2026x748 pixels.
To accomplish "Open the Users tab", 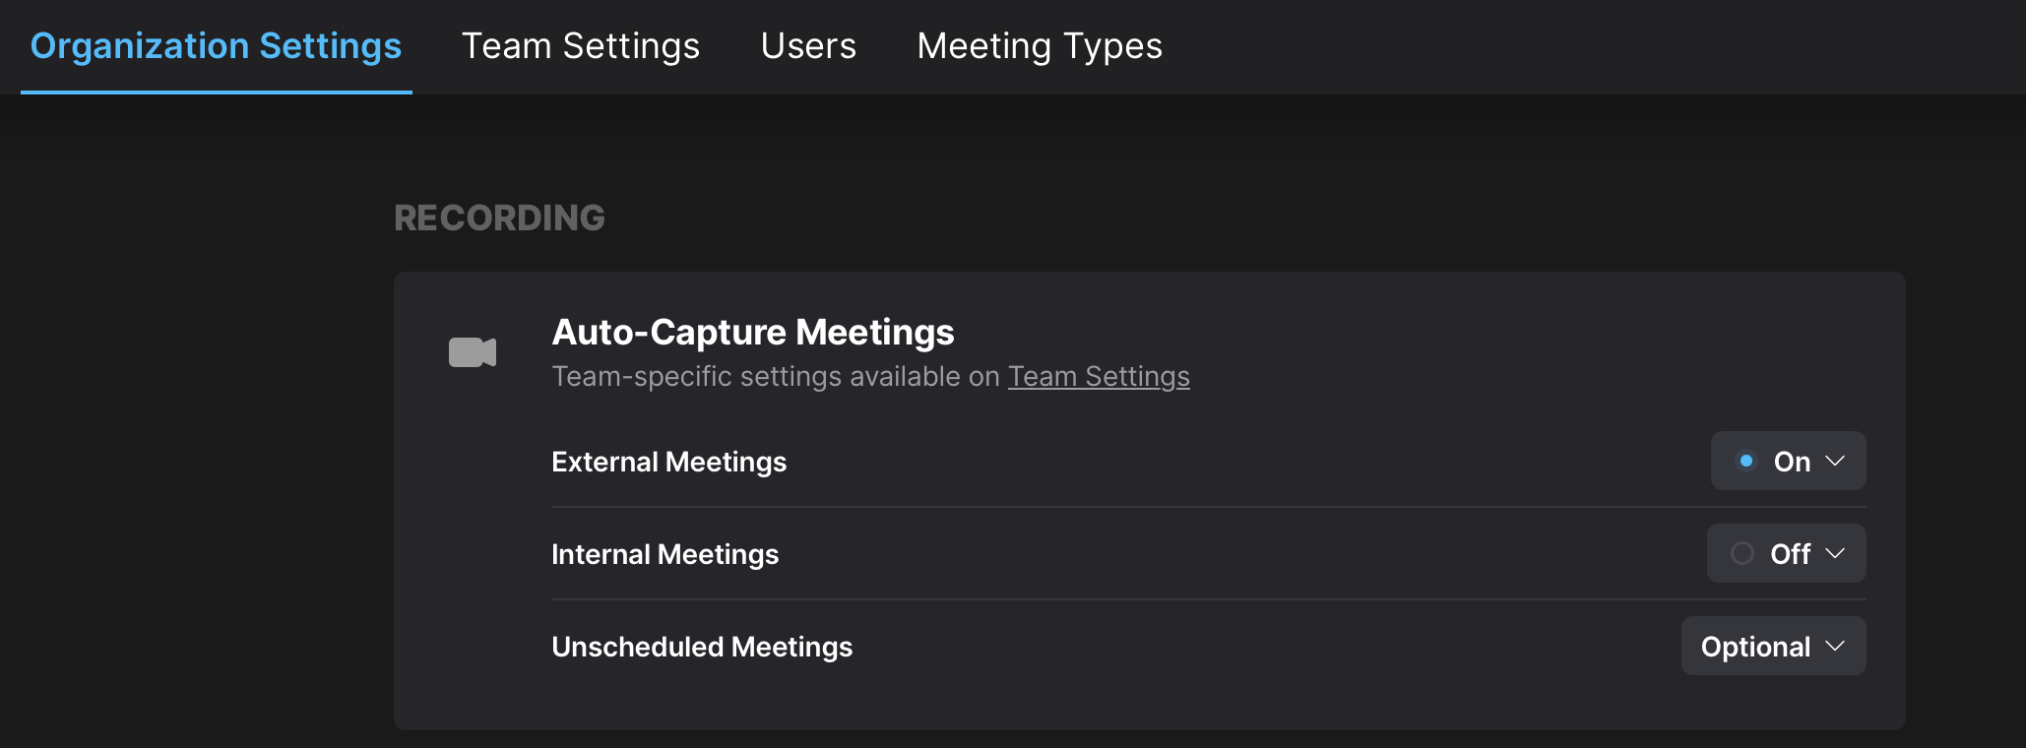I will 808,46.
